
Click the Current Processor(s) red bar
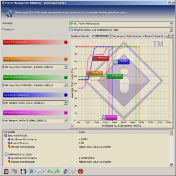[33, 42]
